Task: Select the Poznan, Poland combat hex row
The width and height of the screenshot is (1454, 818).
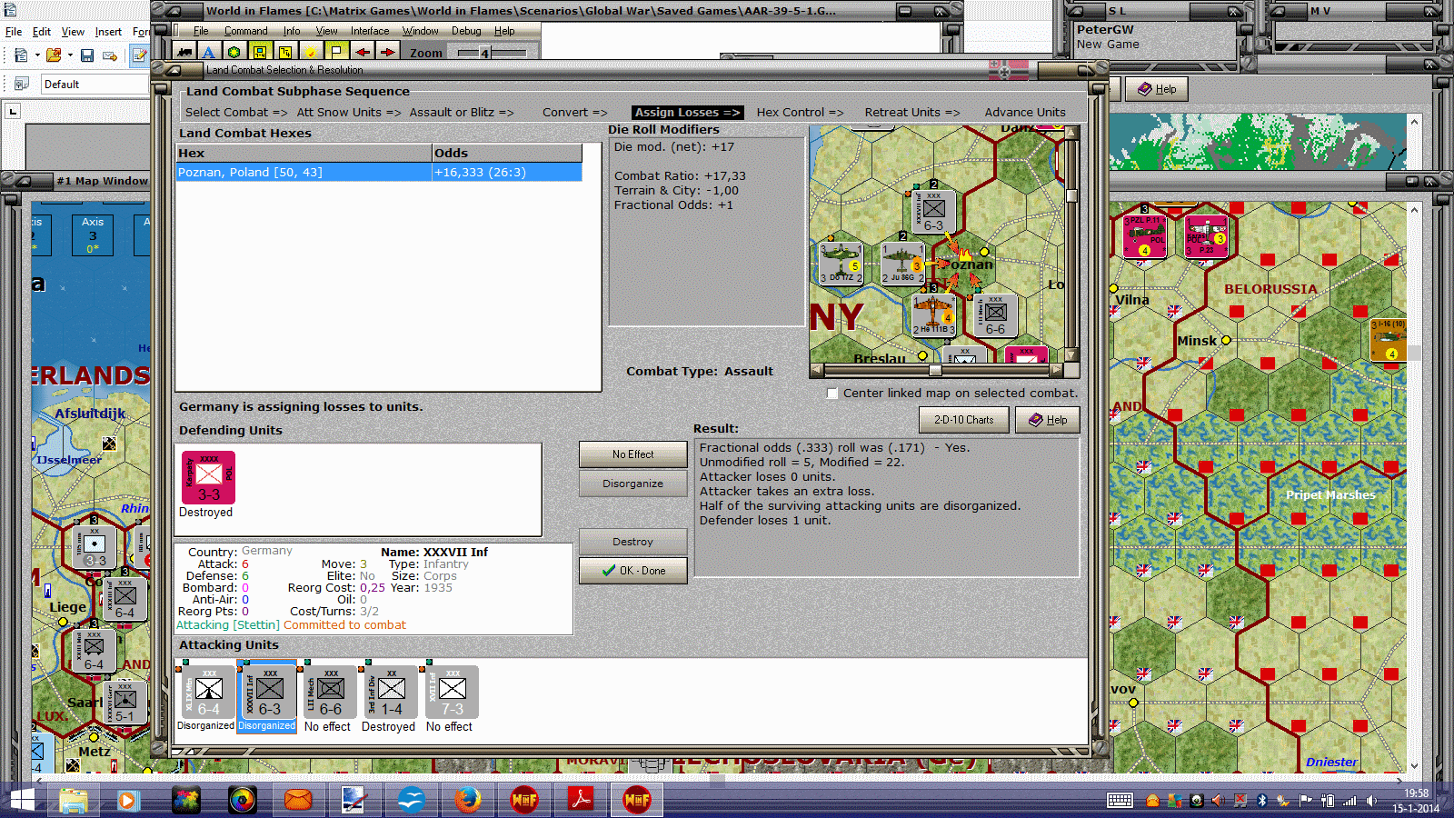Action: pos(379,173)
